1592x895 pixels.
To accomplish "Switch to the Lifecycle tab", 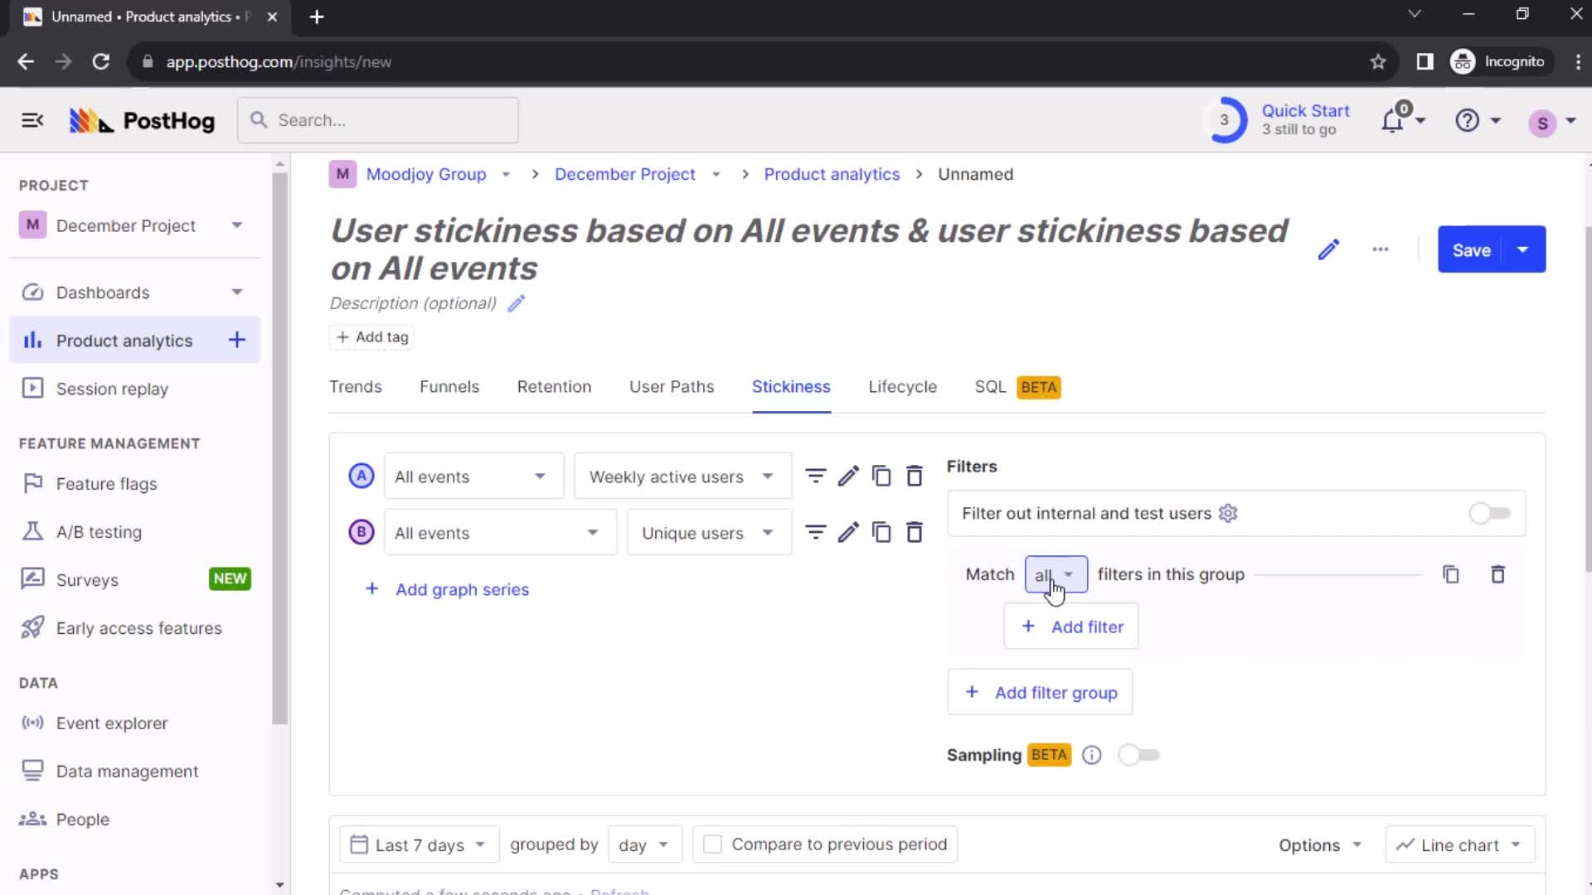I will pos(903,387).
